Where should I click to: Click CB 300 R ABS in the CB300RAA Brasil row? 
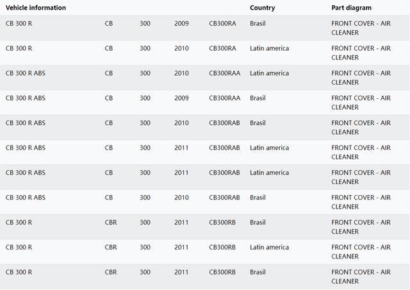25,98
